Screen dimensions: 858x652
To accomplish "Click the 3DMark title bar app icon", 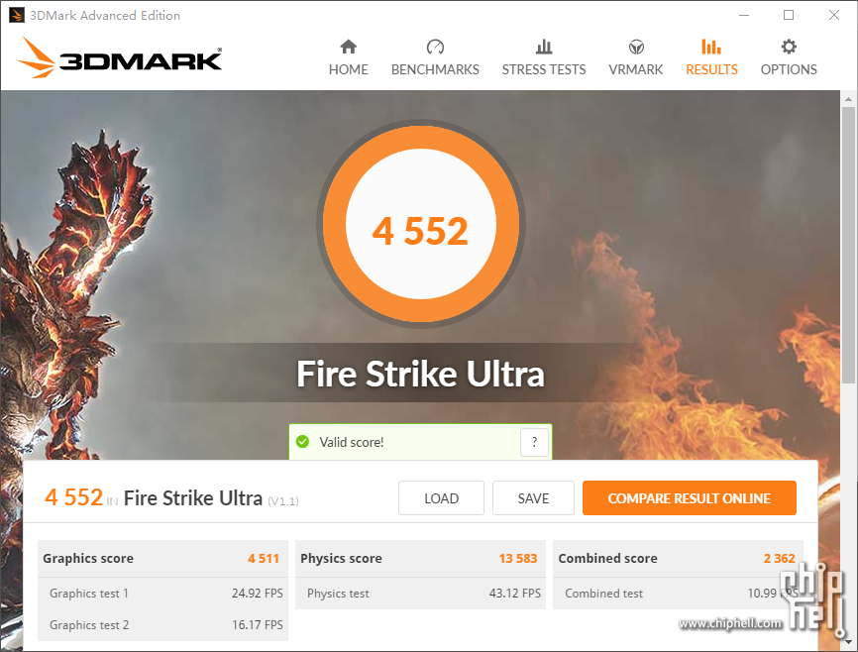I will 17,15.
